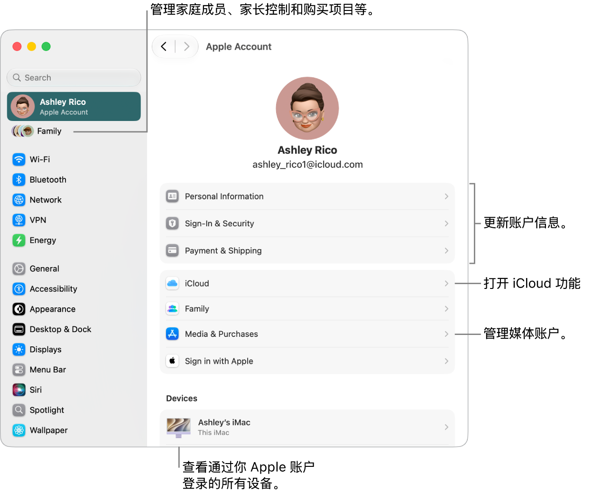
Task: Click the Family avatars icon in sidebar
Action: (x=23, y=131)
